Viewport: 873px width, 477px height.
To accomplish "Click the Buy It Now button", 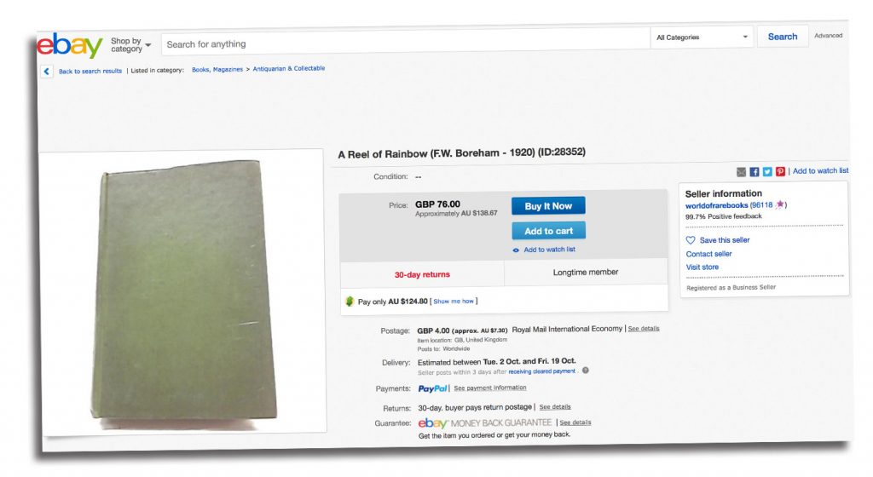I will point(548,205).
